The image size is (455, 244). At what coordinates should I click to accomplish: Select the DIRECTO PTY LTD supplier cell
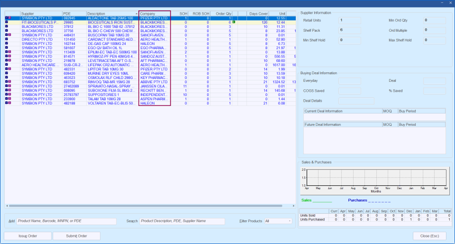pyautogui.click(x=41, y=39)
